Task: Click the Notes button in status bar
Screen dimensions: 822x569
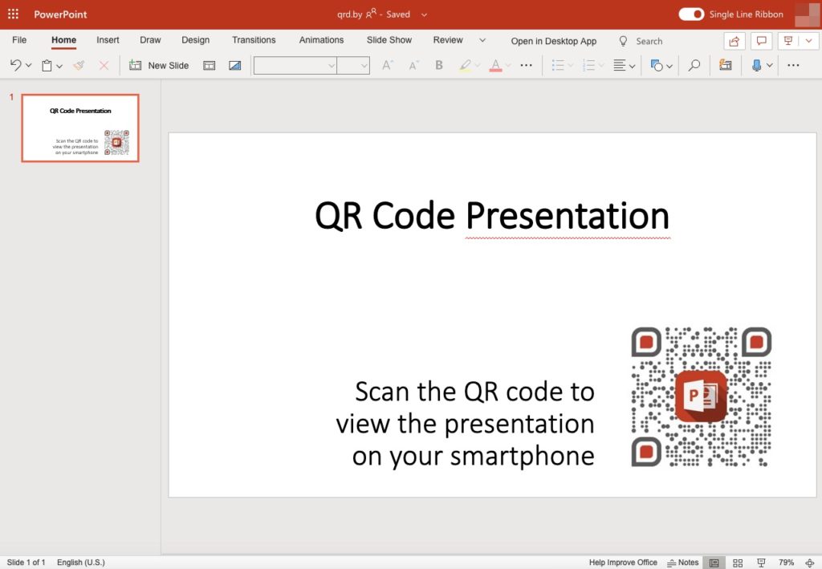Action: click(x=682, y=563)
